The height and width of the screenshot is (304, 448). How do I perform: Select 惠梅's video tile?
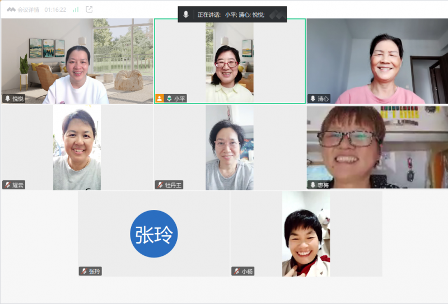tap(377, 146)
